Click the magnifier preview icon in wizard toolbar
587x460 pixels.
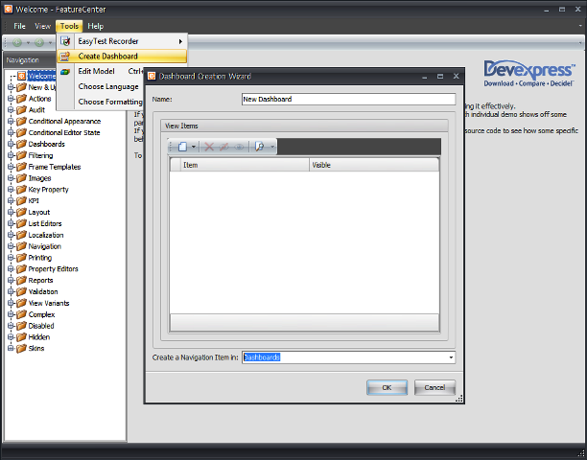tap(259, 147)
